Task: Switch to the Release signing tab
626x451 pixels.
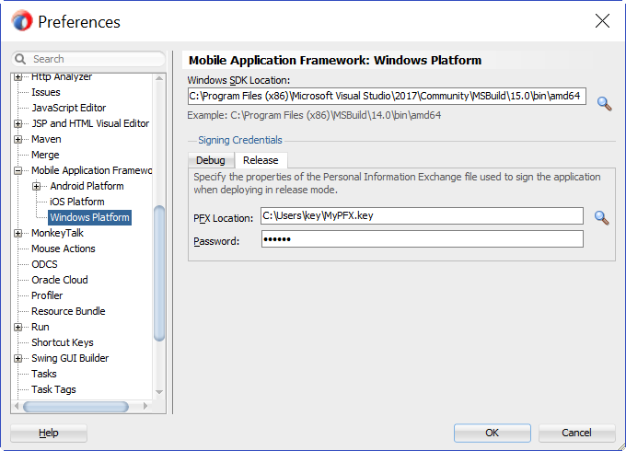Action: [261, 160]
